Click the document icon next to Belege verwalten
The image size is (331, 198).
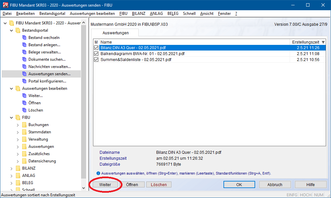point(24,52)
